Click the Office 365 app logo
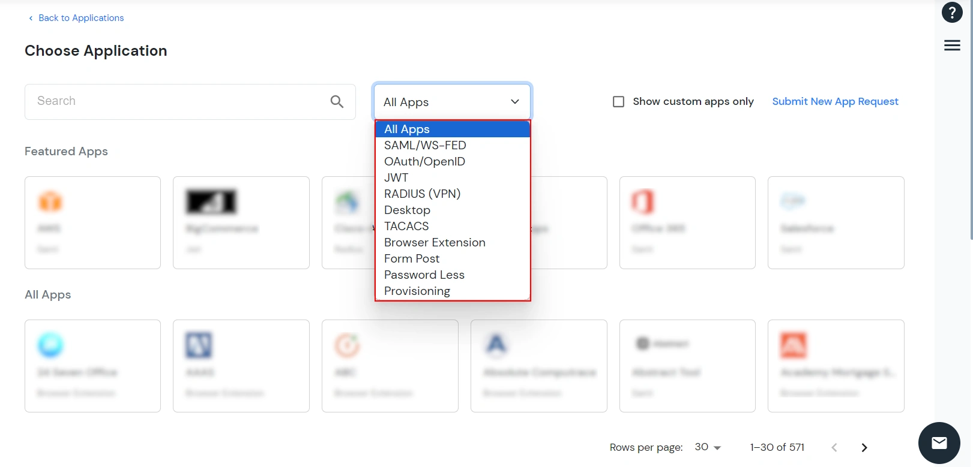 click(643, 201)
